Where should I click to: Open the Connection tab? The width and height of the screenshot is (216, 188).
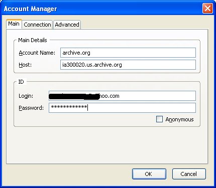pyautogui.click(x=37, y=25)
